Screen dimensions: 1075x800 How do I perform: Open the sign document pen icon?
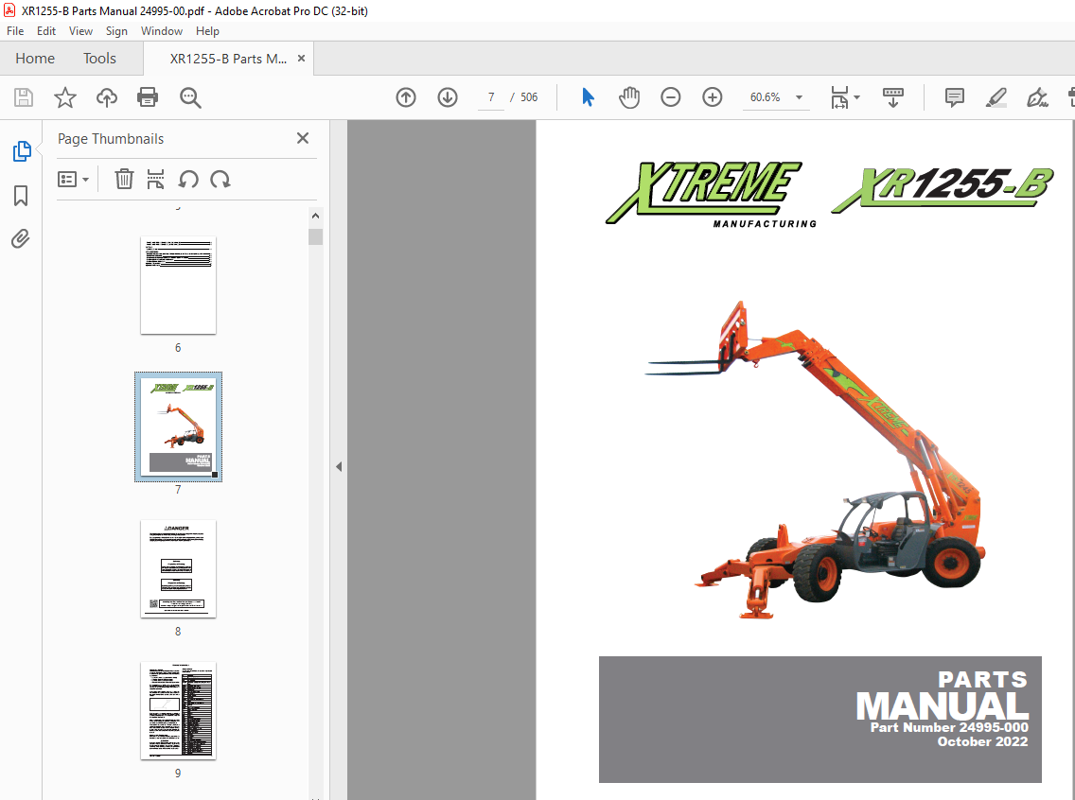coord(1037,97)
